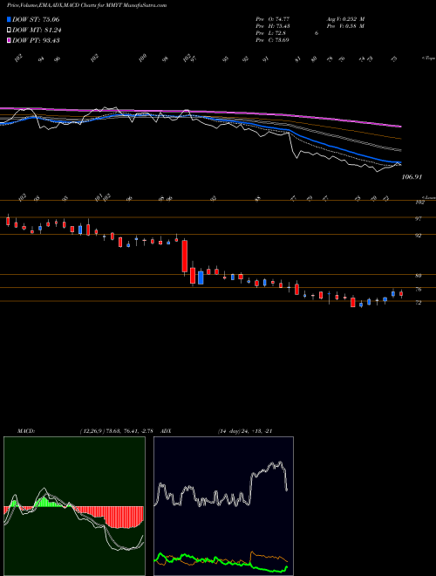The width and height of the screenshot is (436, 576).
Task: Click the 'MACD:' panel label
Action: 26,431
